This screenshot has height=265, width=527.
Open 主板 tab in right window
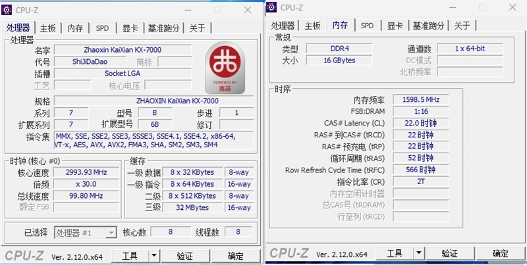click(312, 26)
